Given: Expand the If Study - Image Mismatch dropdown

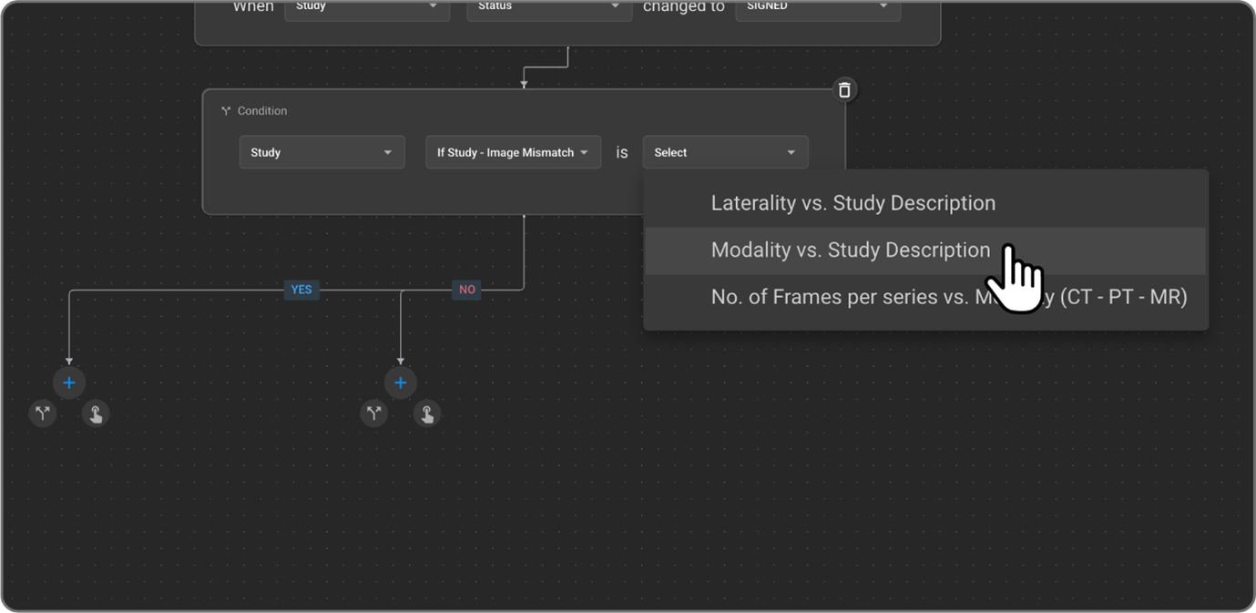Looking at the screenshot, I should click(513, 152).
